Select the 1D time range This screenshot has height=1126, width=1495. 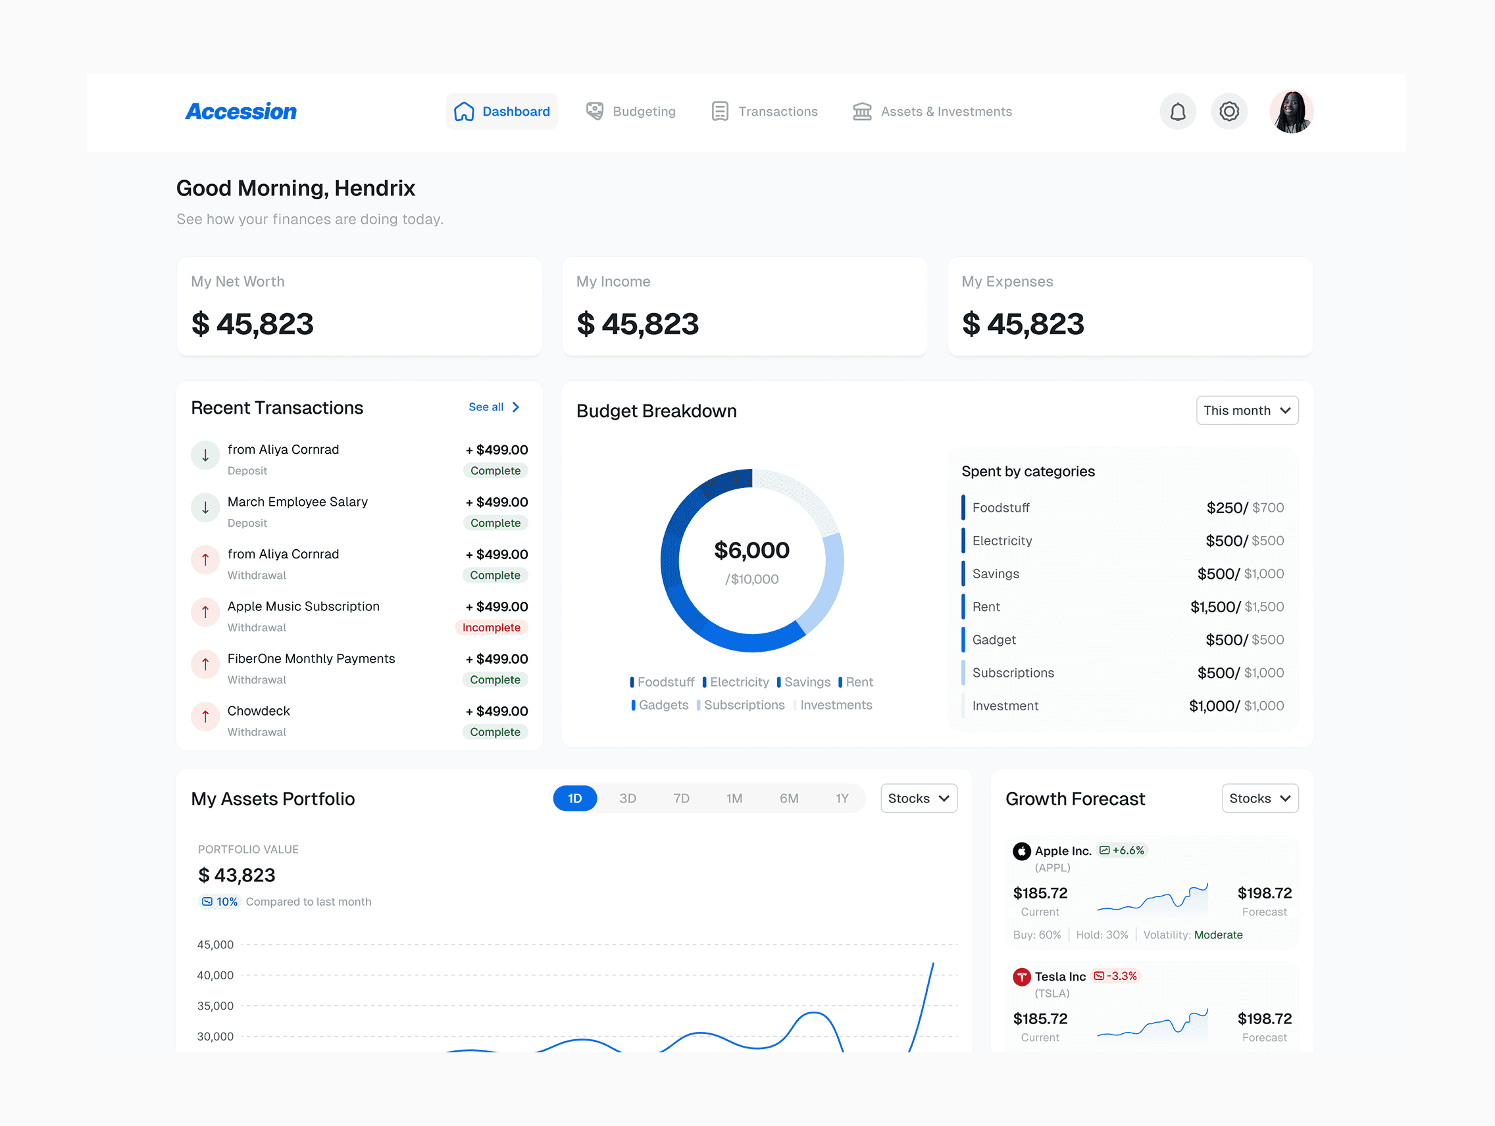coord(574,798)
